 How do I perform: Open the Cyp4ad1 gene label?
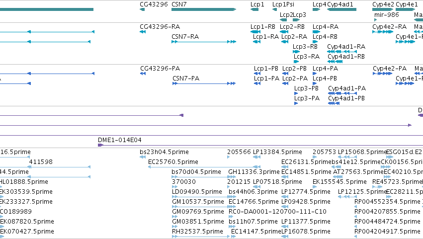tap(340, 4)
